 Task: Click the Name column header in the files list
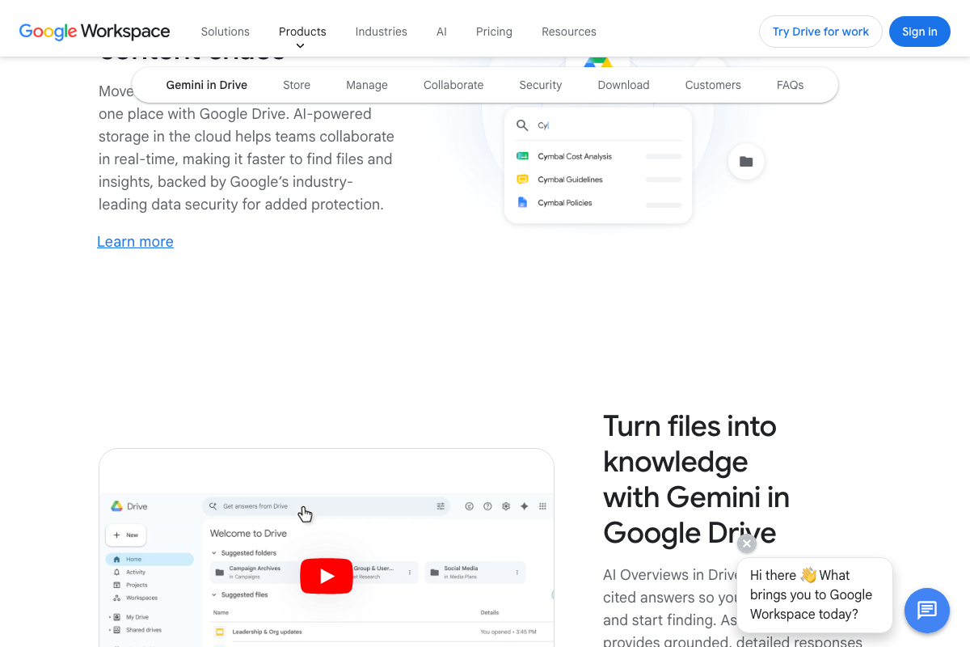221,612
